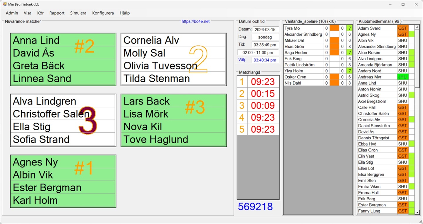Select Lisa Mörk in current matches

pyautogui.click(x=174, y=114)
